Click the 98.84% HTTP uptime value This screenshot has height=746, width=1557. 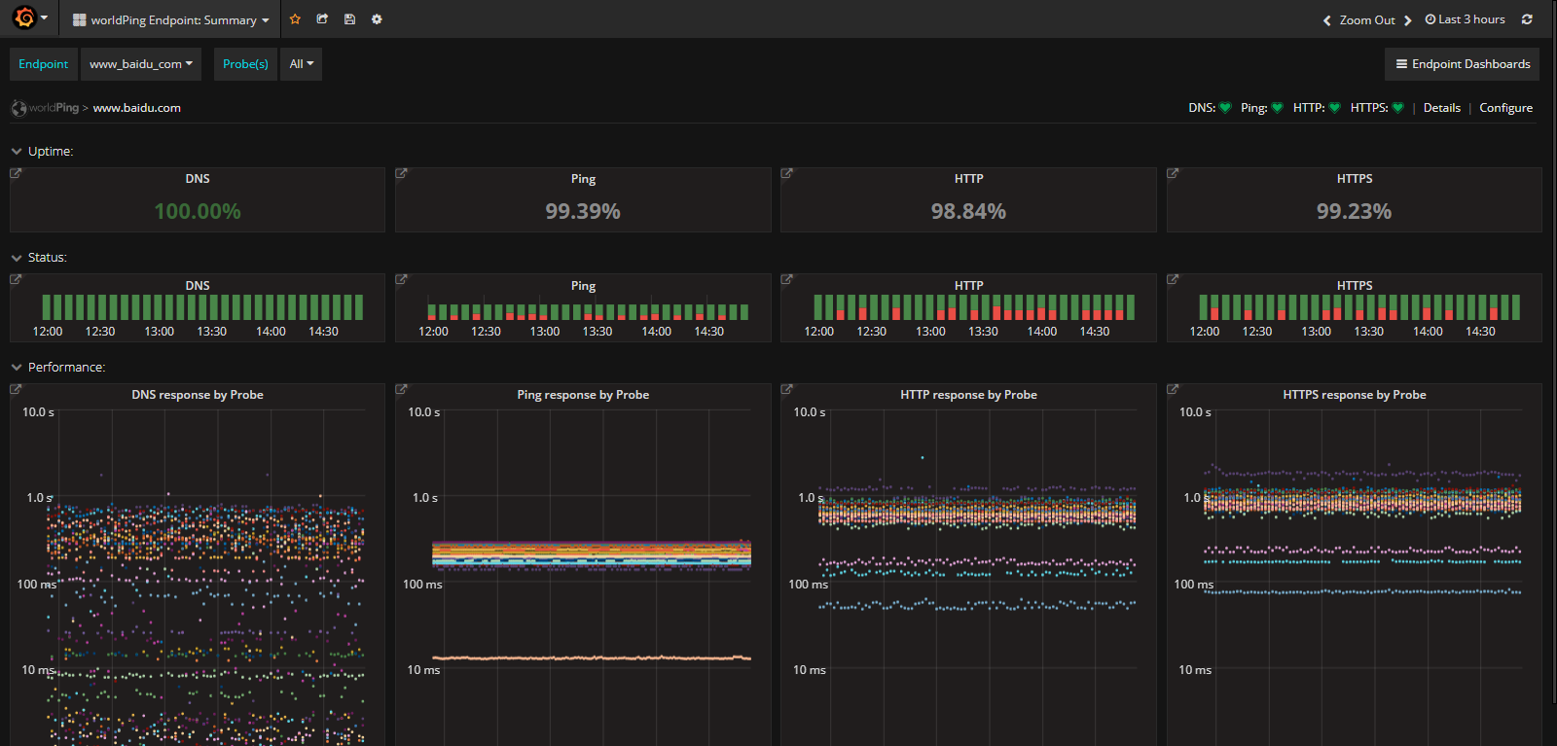click(968, 211)
